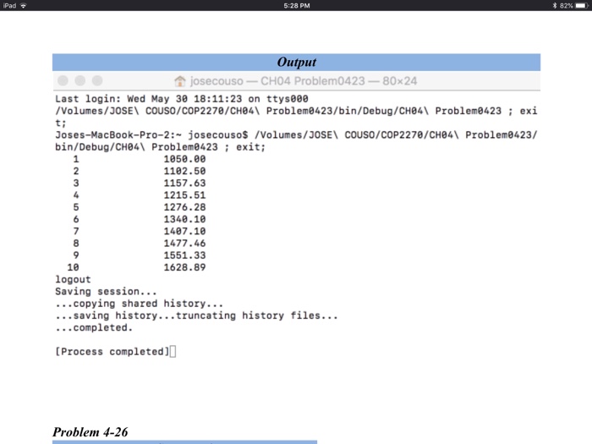This screenshot has width=592, height=444.
Task: Click the terminal's close window dot
Action: click(63, 81)
